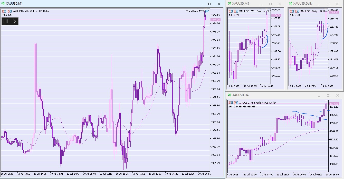
Task: Click the XAUUSD,M5 window chart icon
Action: (230, 4)
